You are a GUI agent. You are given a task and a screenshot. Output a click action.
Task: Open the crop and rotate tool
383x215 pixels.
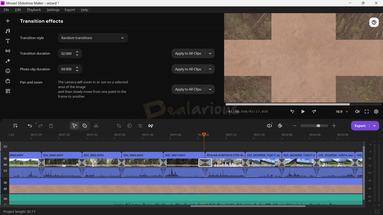[119, 126]
